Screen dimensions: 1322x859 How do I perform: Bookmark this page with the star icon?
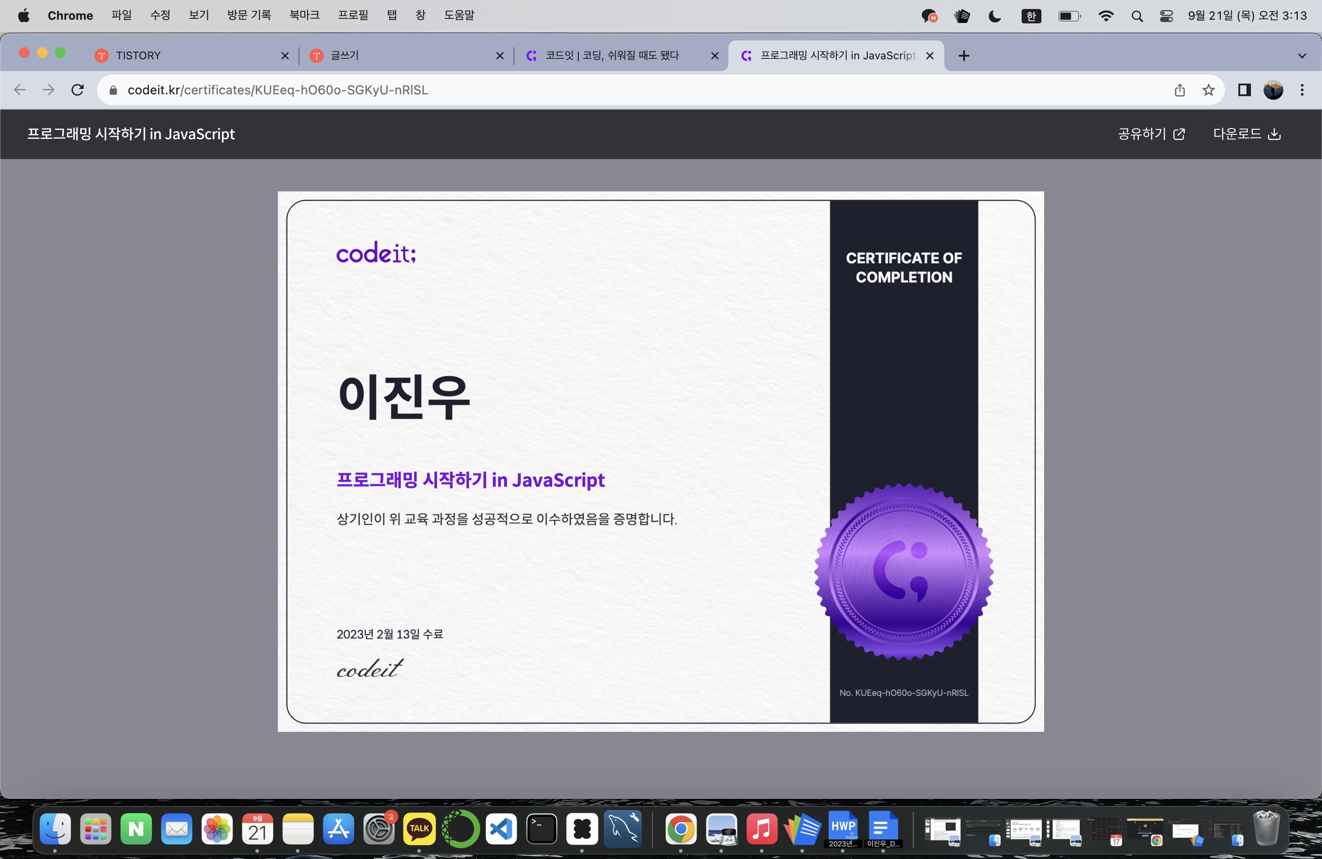(1208, 90)
